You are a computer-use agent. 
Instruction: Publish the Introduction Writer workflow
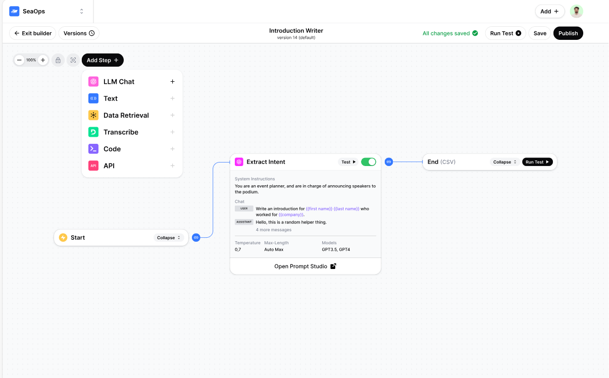(568, 33)
